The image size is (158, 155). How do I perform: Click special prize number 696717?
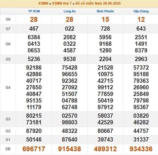point(34,149)
